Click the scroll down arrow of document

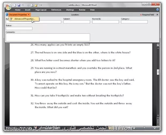pos(158,115)
